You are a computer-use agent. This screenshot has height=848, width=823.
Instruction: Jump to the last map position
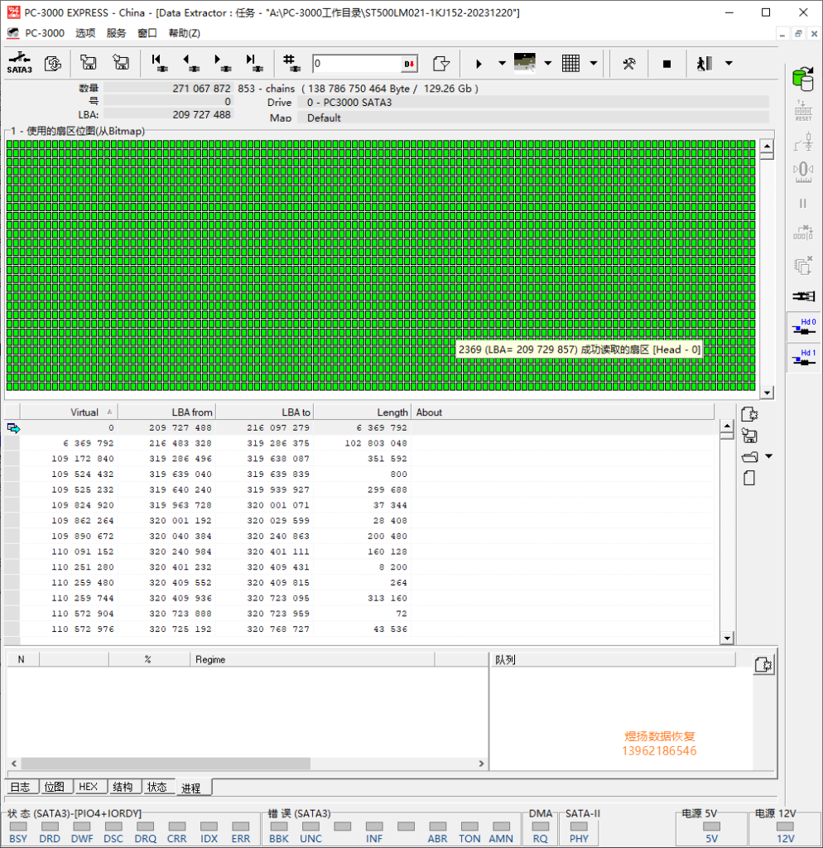pos(254,63)
